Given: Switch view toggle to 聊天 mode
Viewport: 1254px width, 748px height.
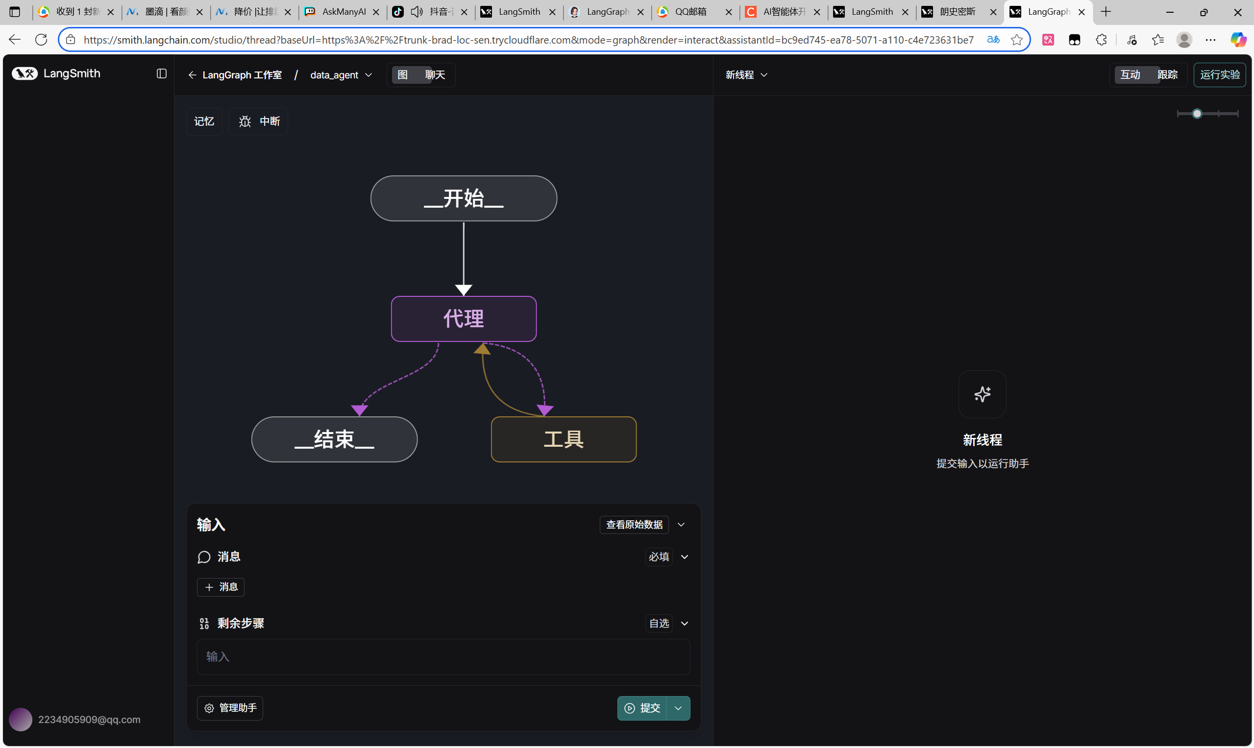Looking at the screenshot, I should (x=435, y=75).
